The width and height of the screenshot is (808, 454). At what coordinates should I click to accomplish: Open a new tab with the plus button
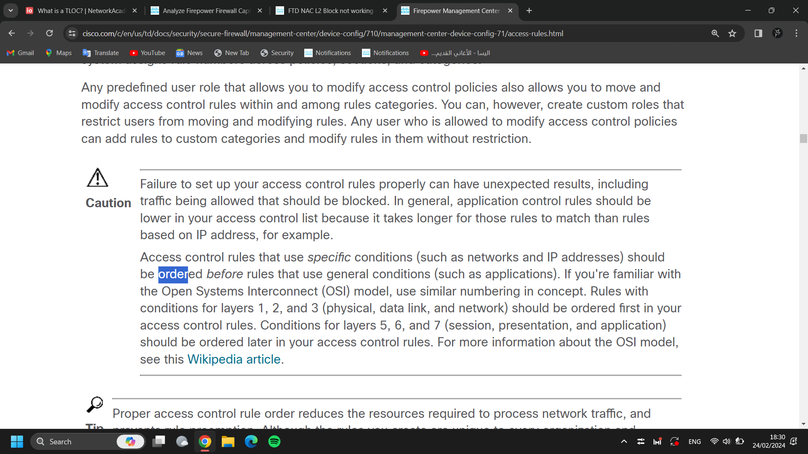(x=529, y=11)
